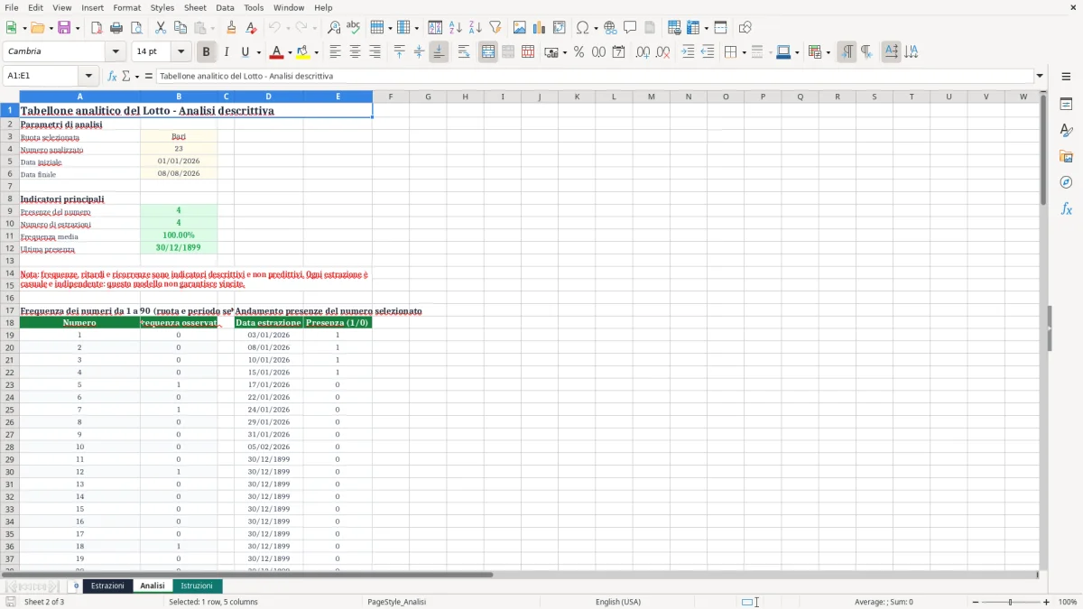Viewport: 1083px width, 609px height.
Task: Click the Save document icon
Action: click(63, 28)
